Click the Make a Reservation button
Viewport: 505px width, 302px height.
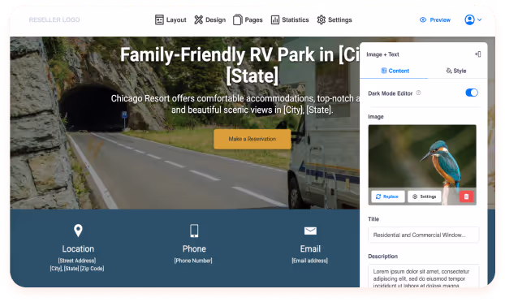click(x=252, y=139)
